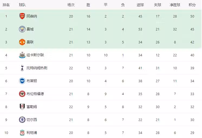202x138 pixels.
Task: Click the Tottenham Hotspur crest icon
Action: [x=22, y=68]
